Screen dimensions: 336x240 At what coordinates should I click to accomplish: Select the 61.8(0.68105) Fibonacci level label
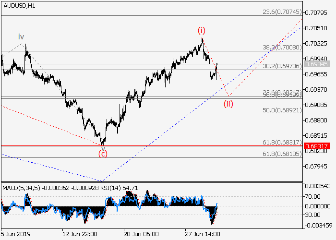281,154
